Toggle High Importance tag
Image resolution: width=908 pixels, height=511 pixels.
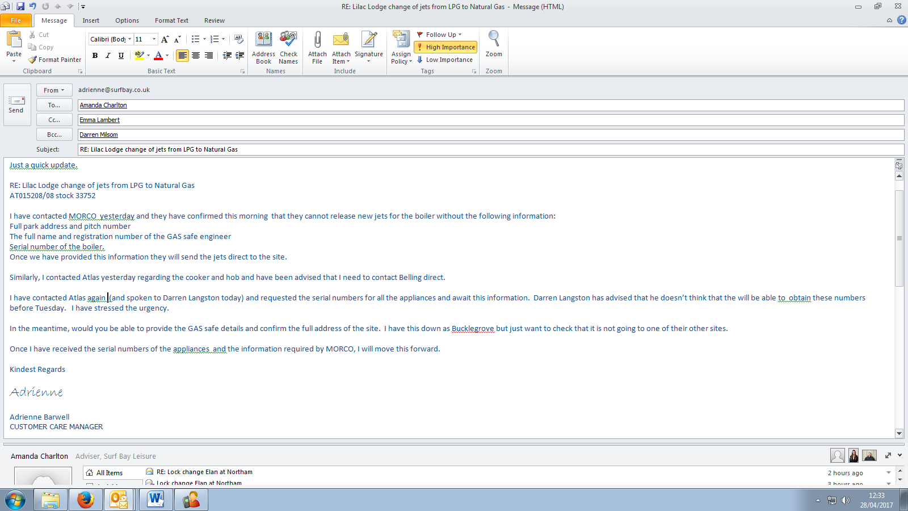point(445,47)
